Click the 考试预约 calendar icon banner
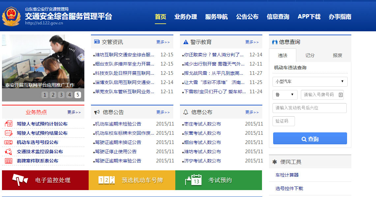The image size is (376, 197). tap(194, 180)
